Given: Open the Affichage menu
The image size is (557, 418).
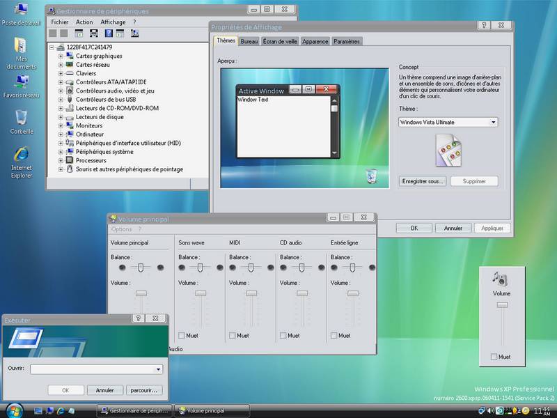Looking at the screenshot, I should click(113, 22).
